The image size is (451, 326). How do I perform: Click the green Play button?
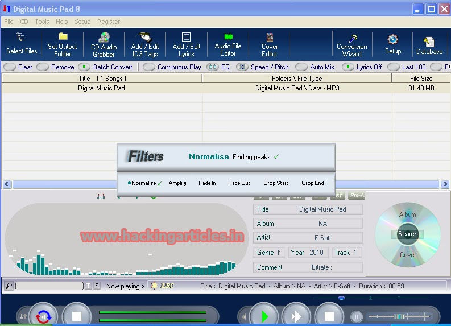[264, 316]
